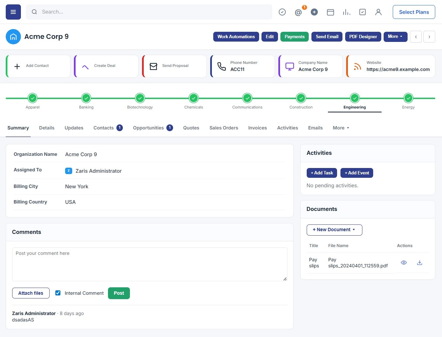Click the tasks checkmark circle icon

pyautogui.click(x=282, y=12)
